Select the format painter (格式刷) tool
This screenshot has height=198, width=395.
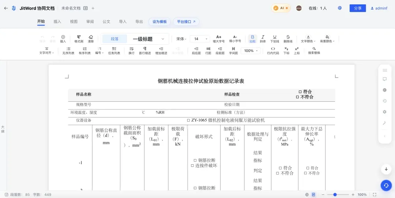pos(79,39)
